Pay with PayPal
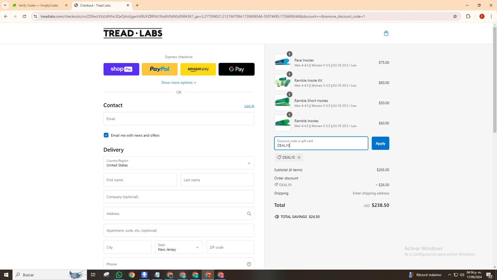The height and width of the screenshot is (280, 497). point(160,69)
